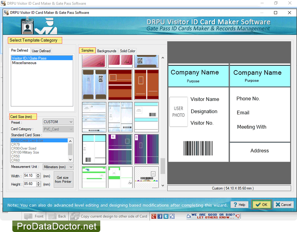
Task: Click the samples vertical scrollbar thumb
Action: [163, 166]
